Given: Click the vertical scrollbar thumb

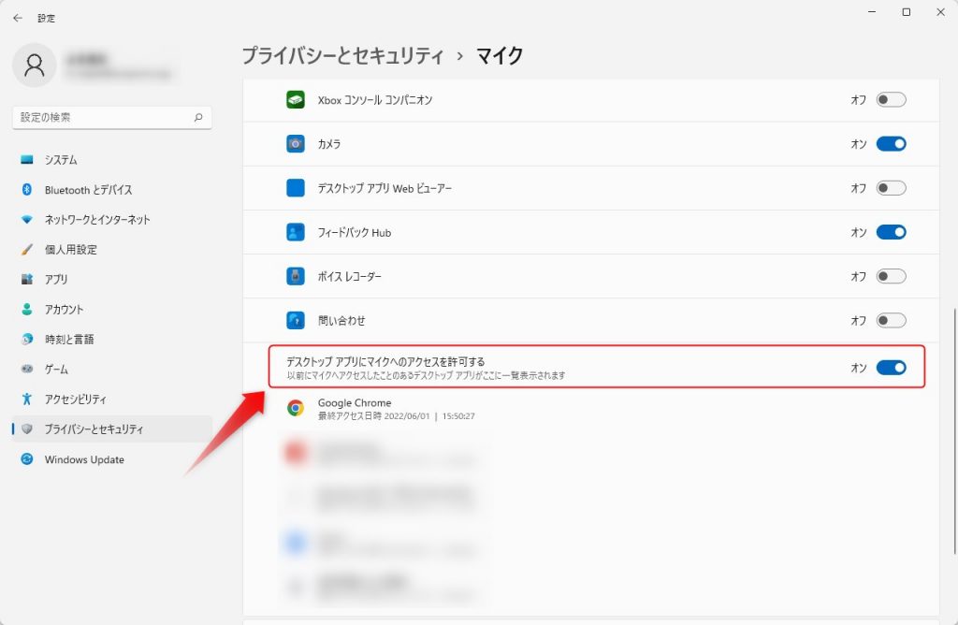Looking at the screenshot, I should coord(955,431).
